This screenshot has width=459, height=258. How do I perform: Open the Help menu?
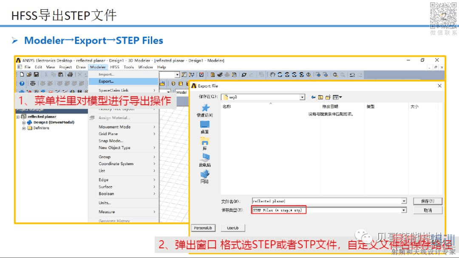point(161,67)
